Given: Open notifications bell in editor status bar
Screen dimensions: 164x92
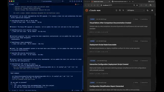Looking at the screenshot, I should [x=81, y=90].
